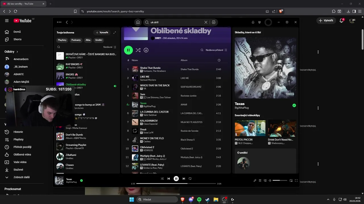Open the ZillaKami artist entry
364x204 pixels.
pos(86,157)
